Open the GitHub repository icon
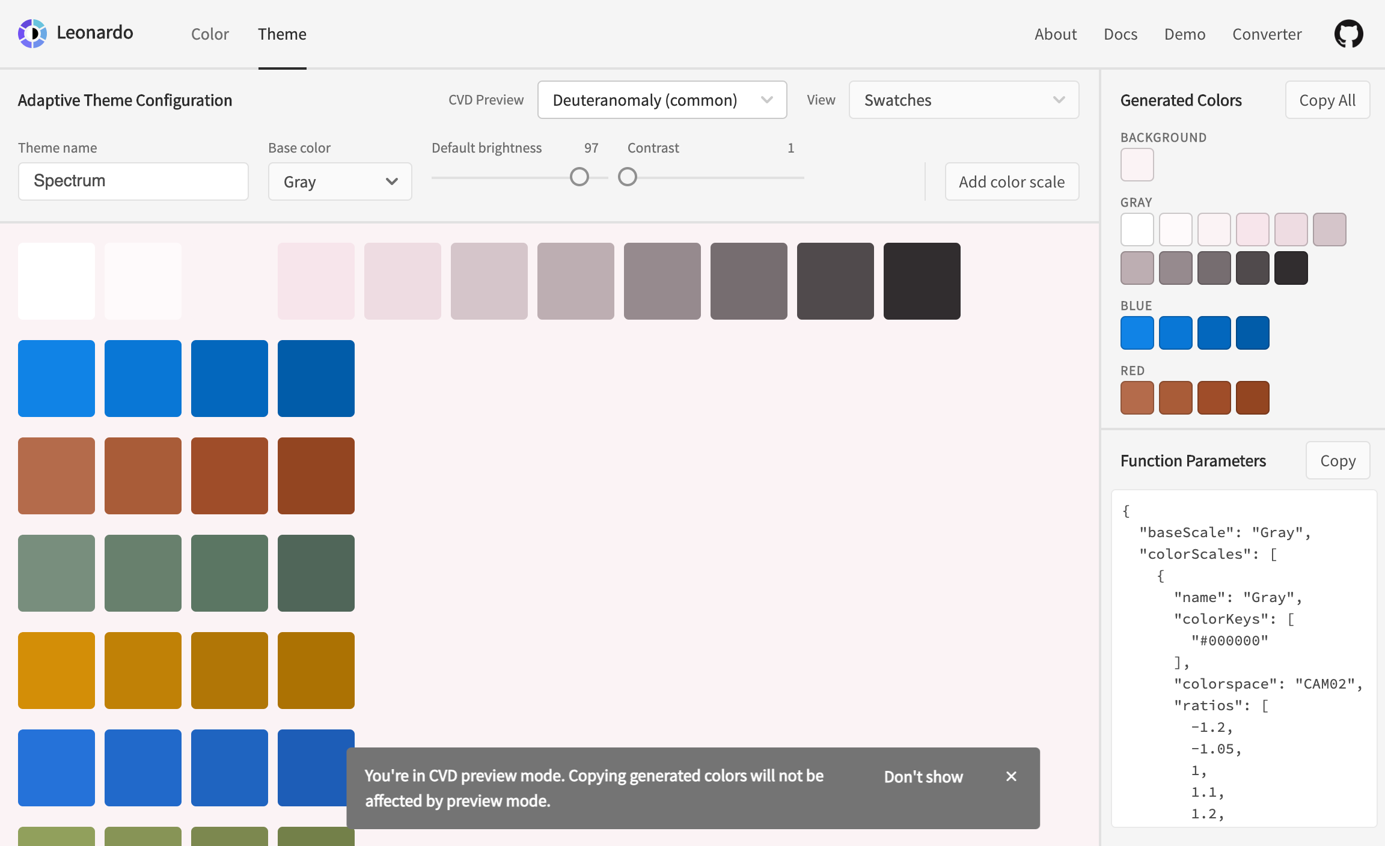1385x846 pixels. pyautogui.click(x=1348, y=34)
